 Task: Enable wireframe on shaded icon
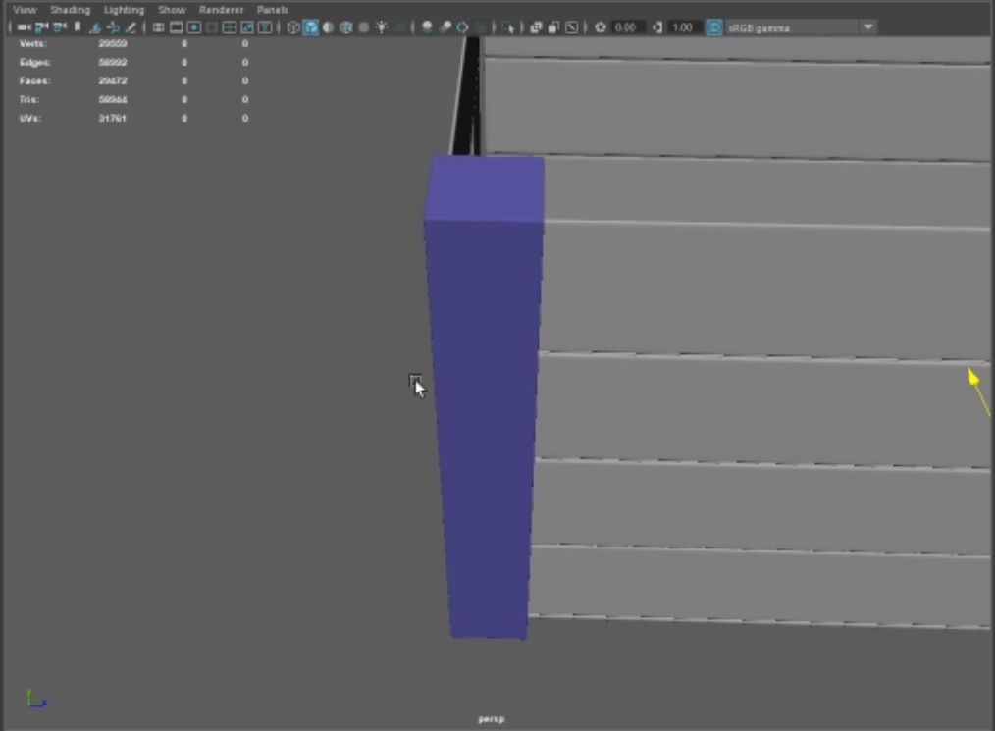(345, 27)
